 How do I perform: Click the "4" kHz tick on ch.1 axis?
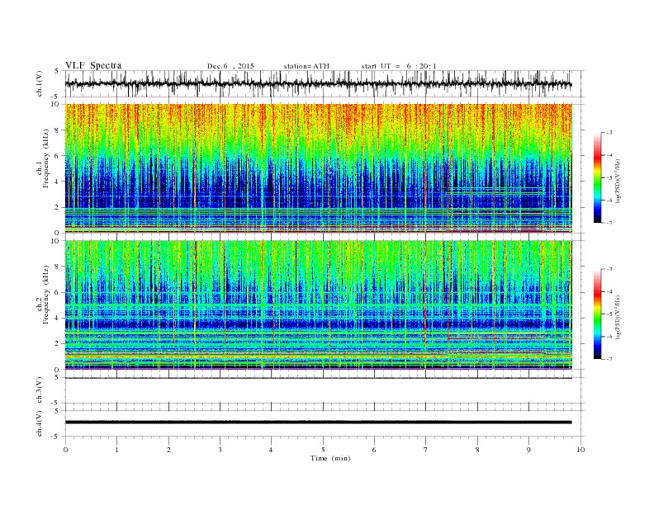(x=58, y=182)
